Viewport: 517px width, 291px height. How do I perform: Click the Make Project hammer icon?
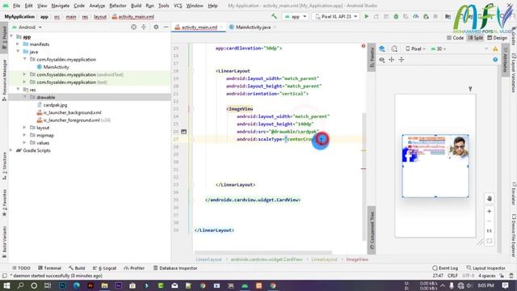pos(274,16)
